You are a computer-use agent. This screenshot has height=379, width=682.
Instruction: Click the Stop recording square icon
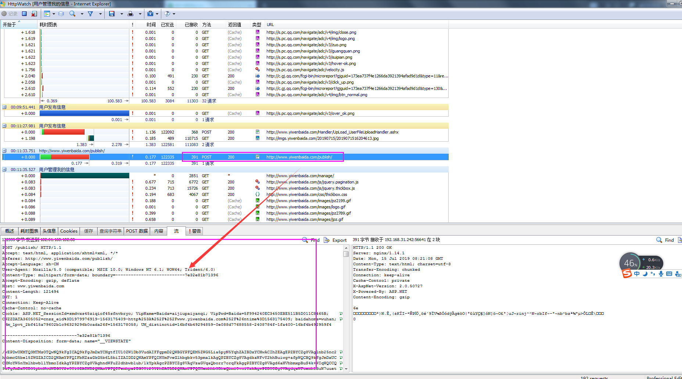pyautogui.click(x=24, y=14)
